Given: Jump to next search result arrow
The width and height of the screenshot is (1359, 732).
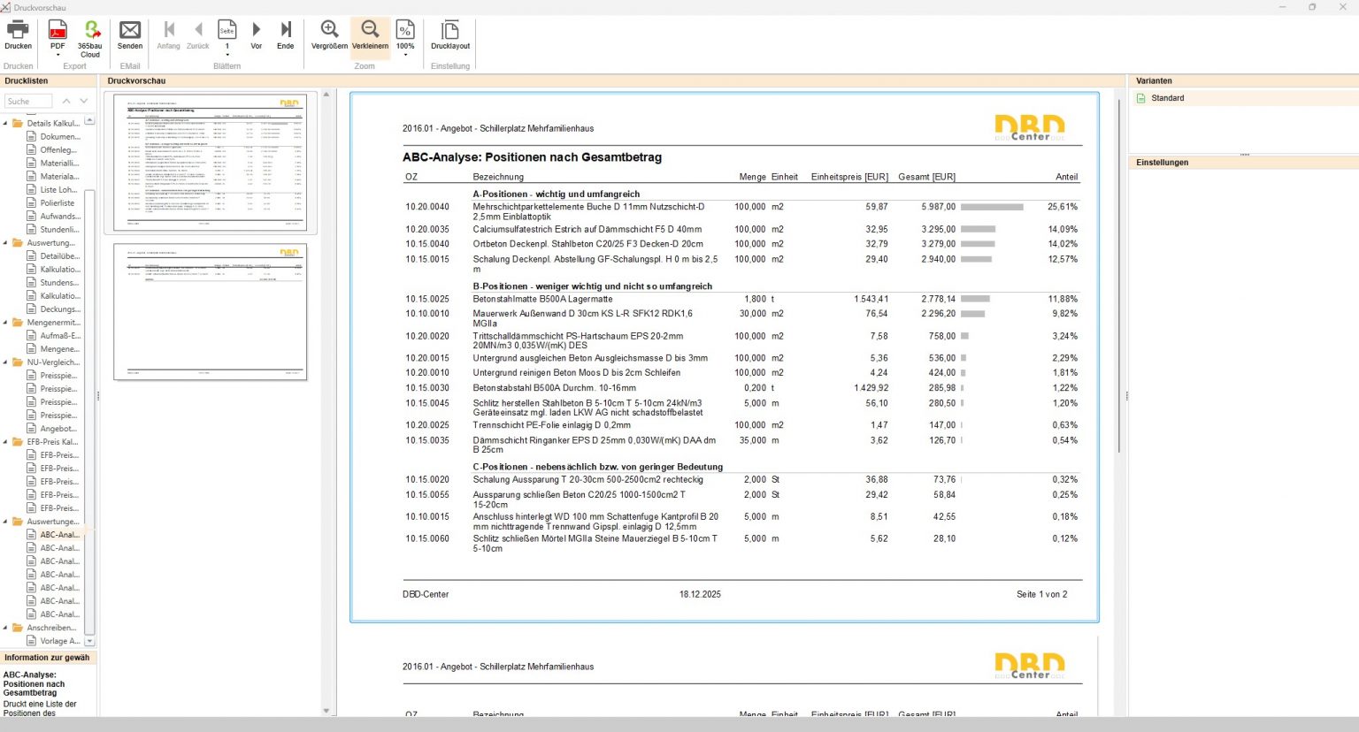Looking at the screenshot, I should [x=84, y=102].
